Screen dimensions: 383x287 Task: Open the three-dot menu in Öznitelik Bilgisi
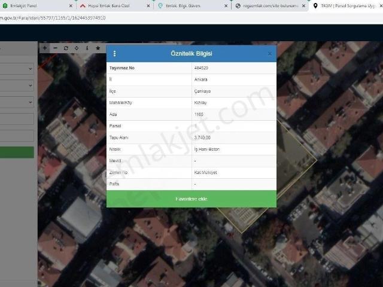click(114, 53)
